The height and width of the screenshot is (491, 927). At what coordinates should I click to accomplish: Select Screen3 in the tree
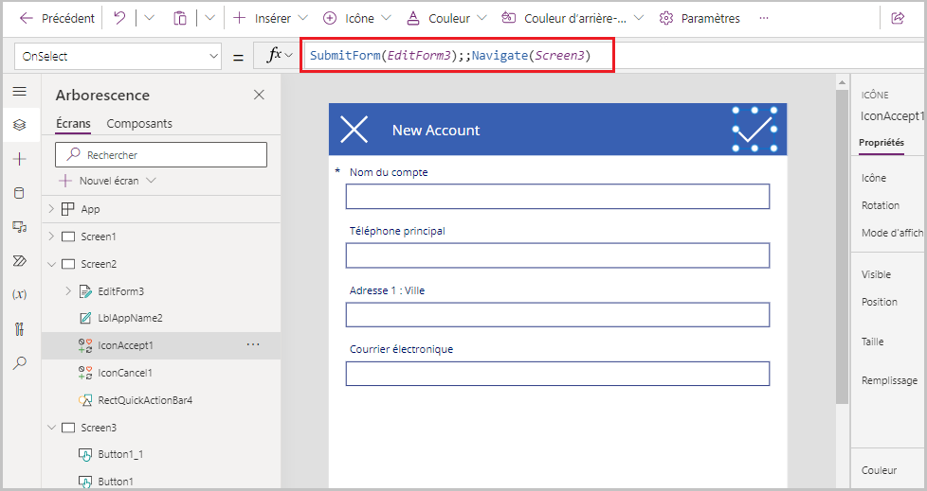tap(99, 428)
